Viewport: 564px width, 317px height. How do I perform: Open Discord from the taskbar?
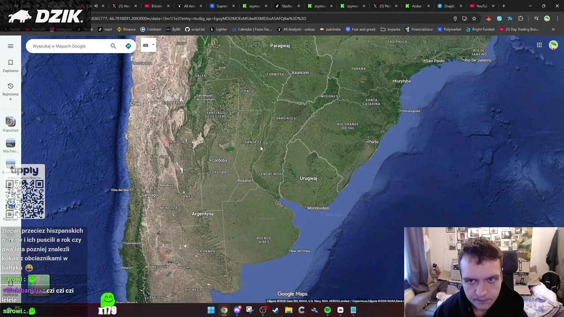point(237,310)
